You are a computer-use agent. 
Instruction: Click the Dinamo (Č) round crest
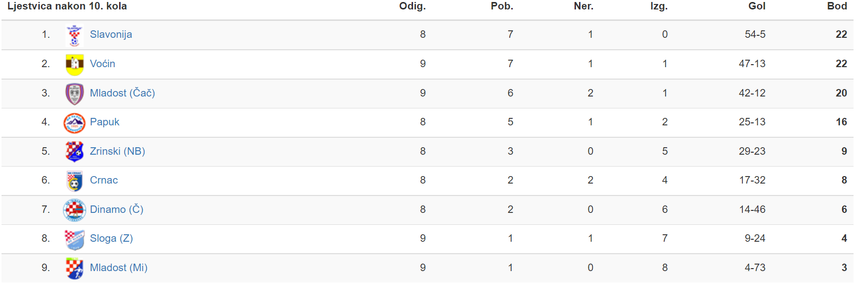coord(75,210)
